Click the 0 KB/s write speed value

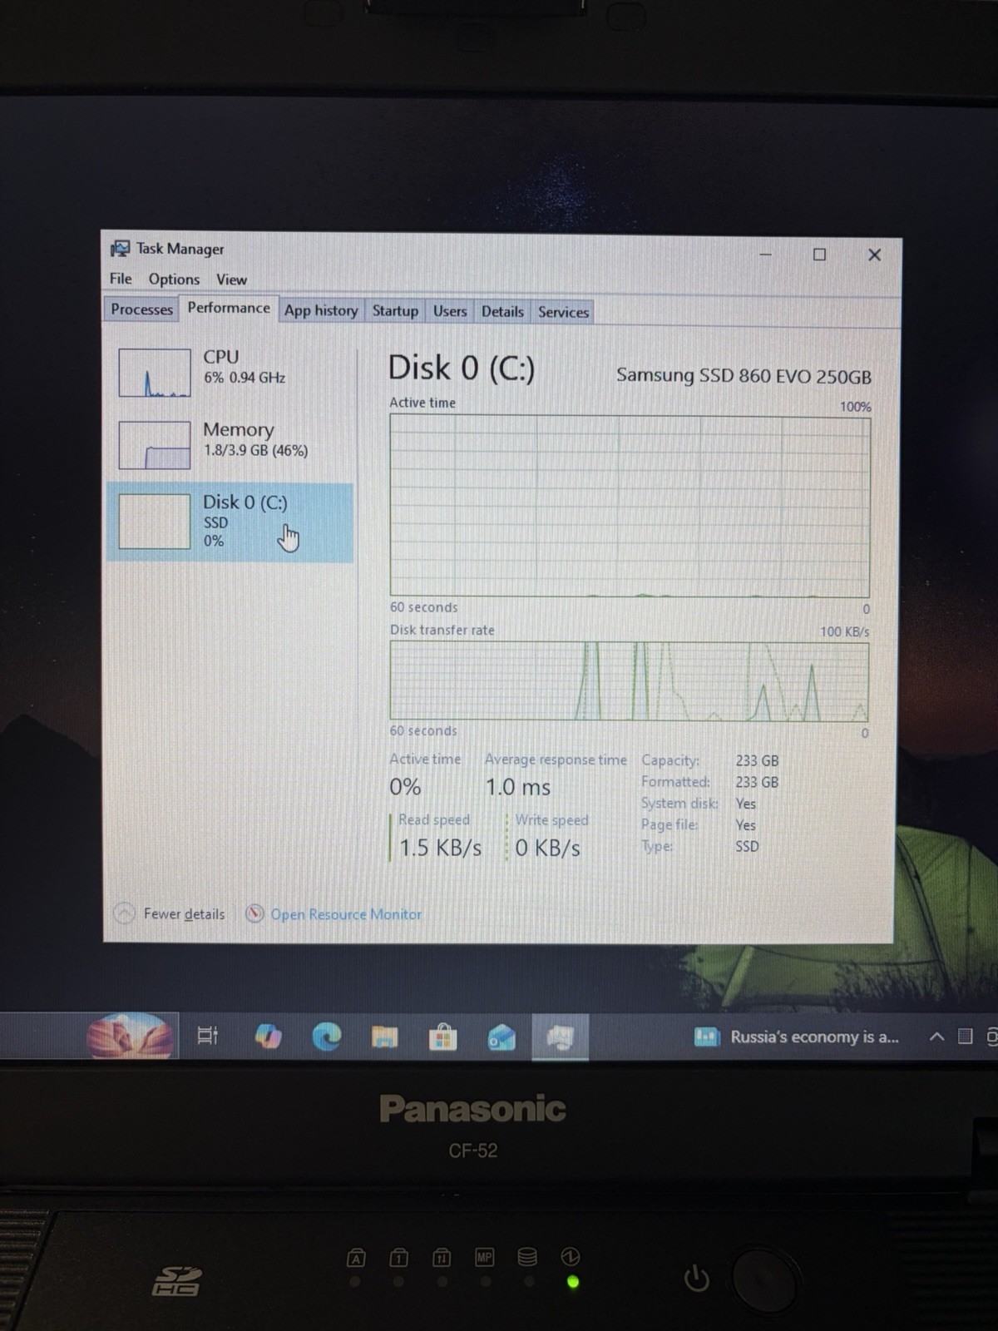tap(547, 848)
